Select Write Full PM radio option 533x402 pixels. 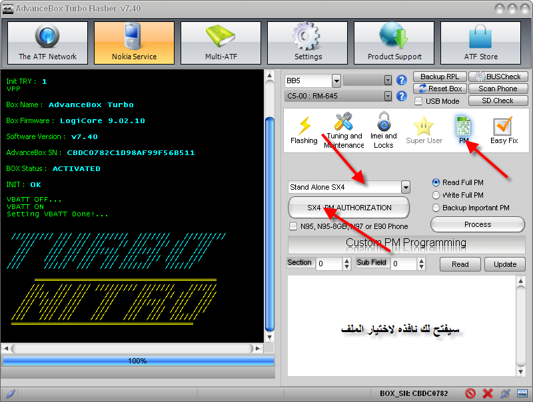tap(436, 195)
